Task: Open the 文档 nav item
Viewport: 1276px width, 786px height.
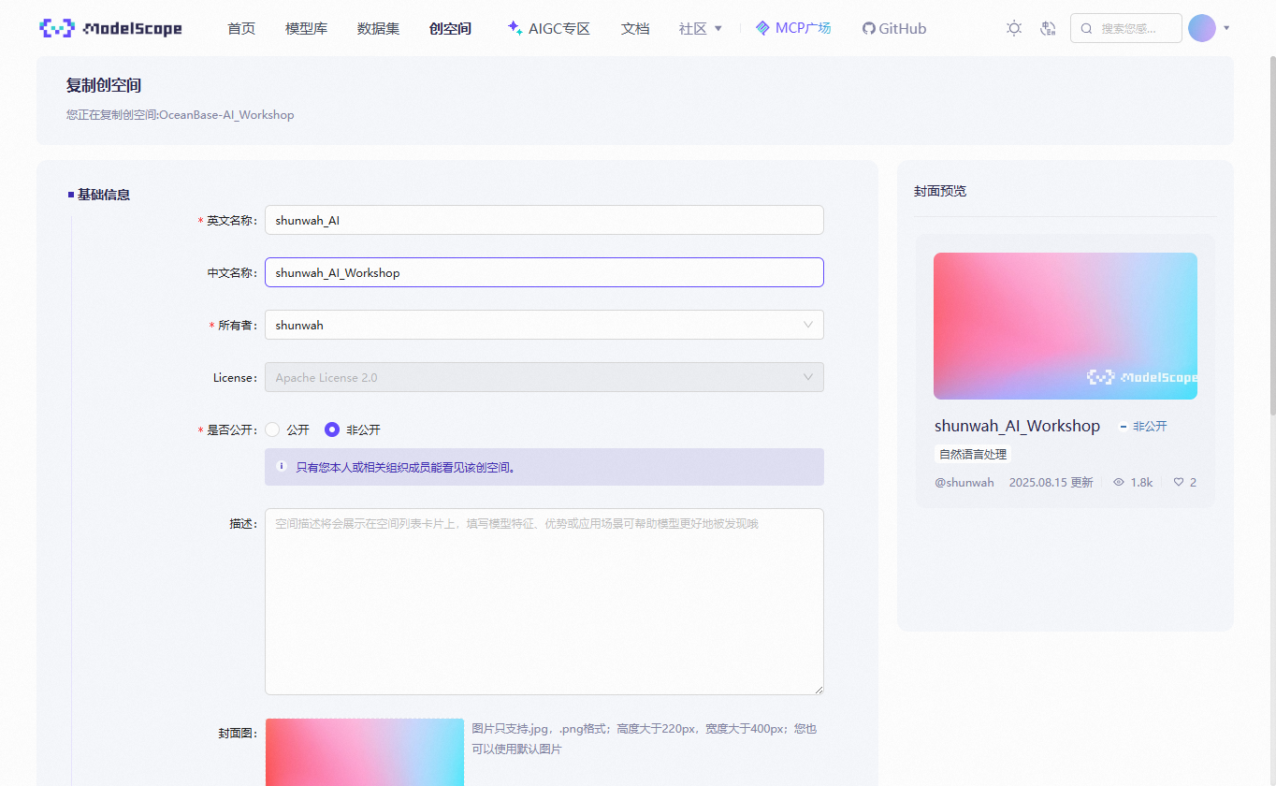Action: point(635,28)
